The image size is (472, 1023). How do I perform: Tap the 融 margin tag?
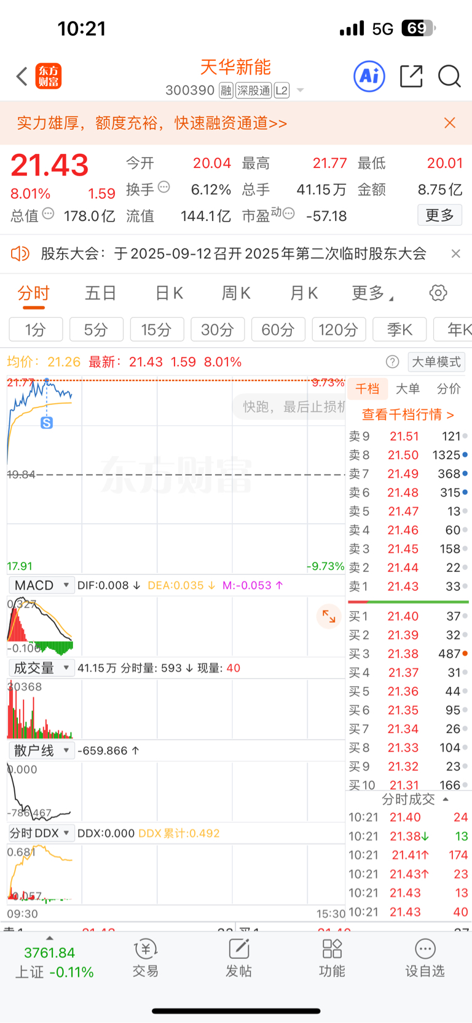pyautogui.click(x=226, y=90)
